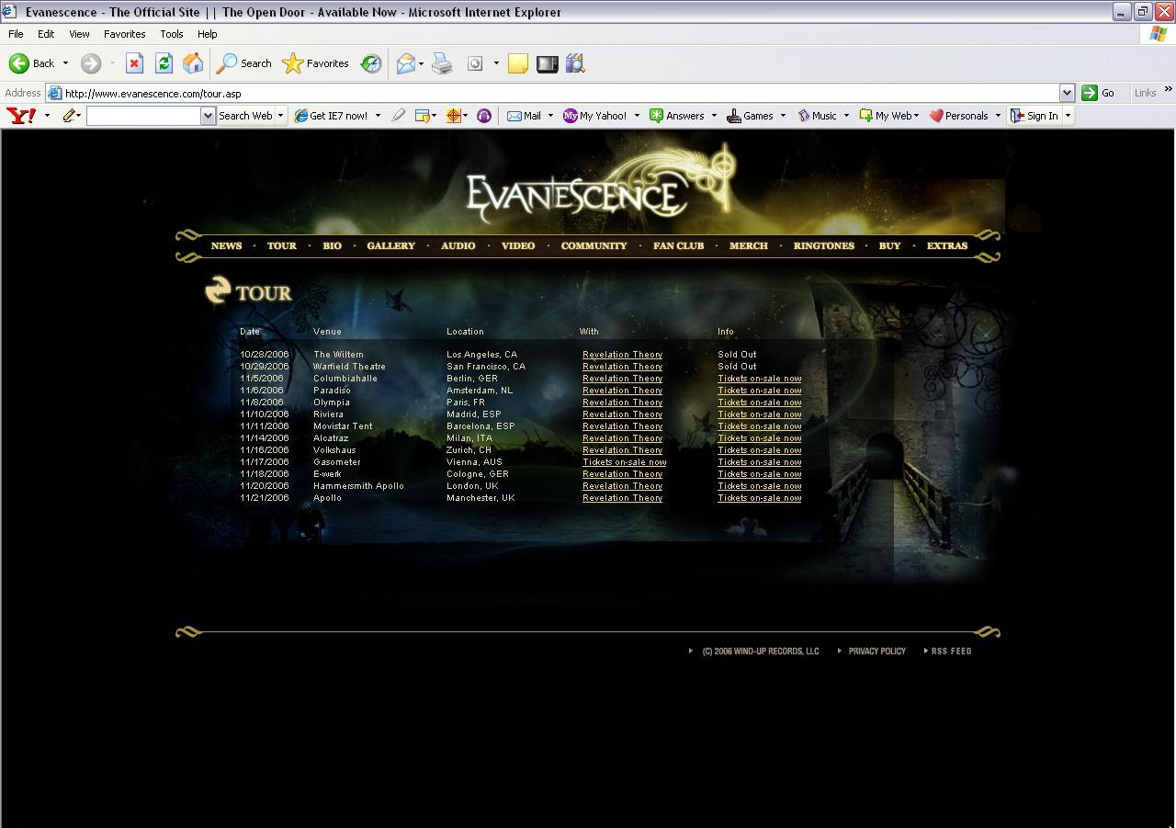The width and height of the screenshot is (1176, 828).
Task: Refresh the current page
Action: 164,63
